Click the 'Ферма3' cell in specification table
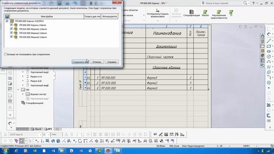Screen dimensions: 274x154 click(166, 88)
